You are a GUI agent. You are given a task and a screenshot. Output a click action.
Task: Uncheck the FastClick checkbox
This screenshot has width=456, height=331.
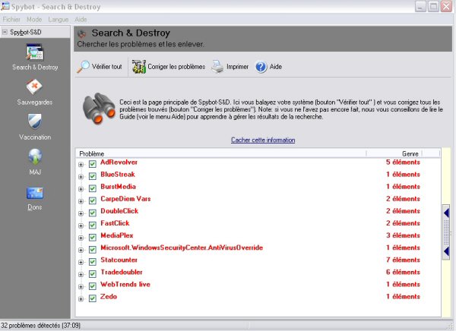click(x=93, y=225)
